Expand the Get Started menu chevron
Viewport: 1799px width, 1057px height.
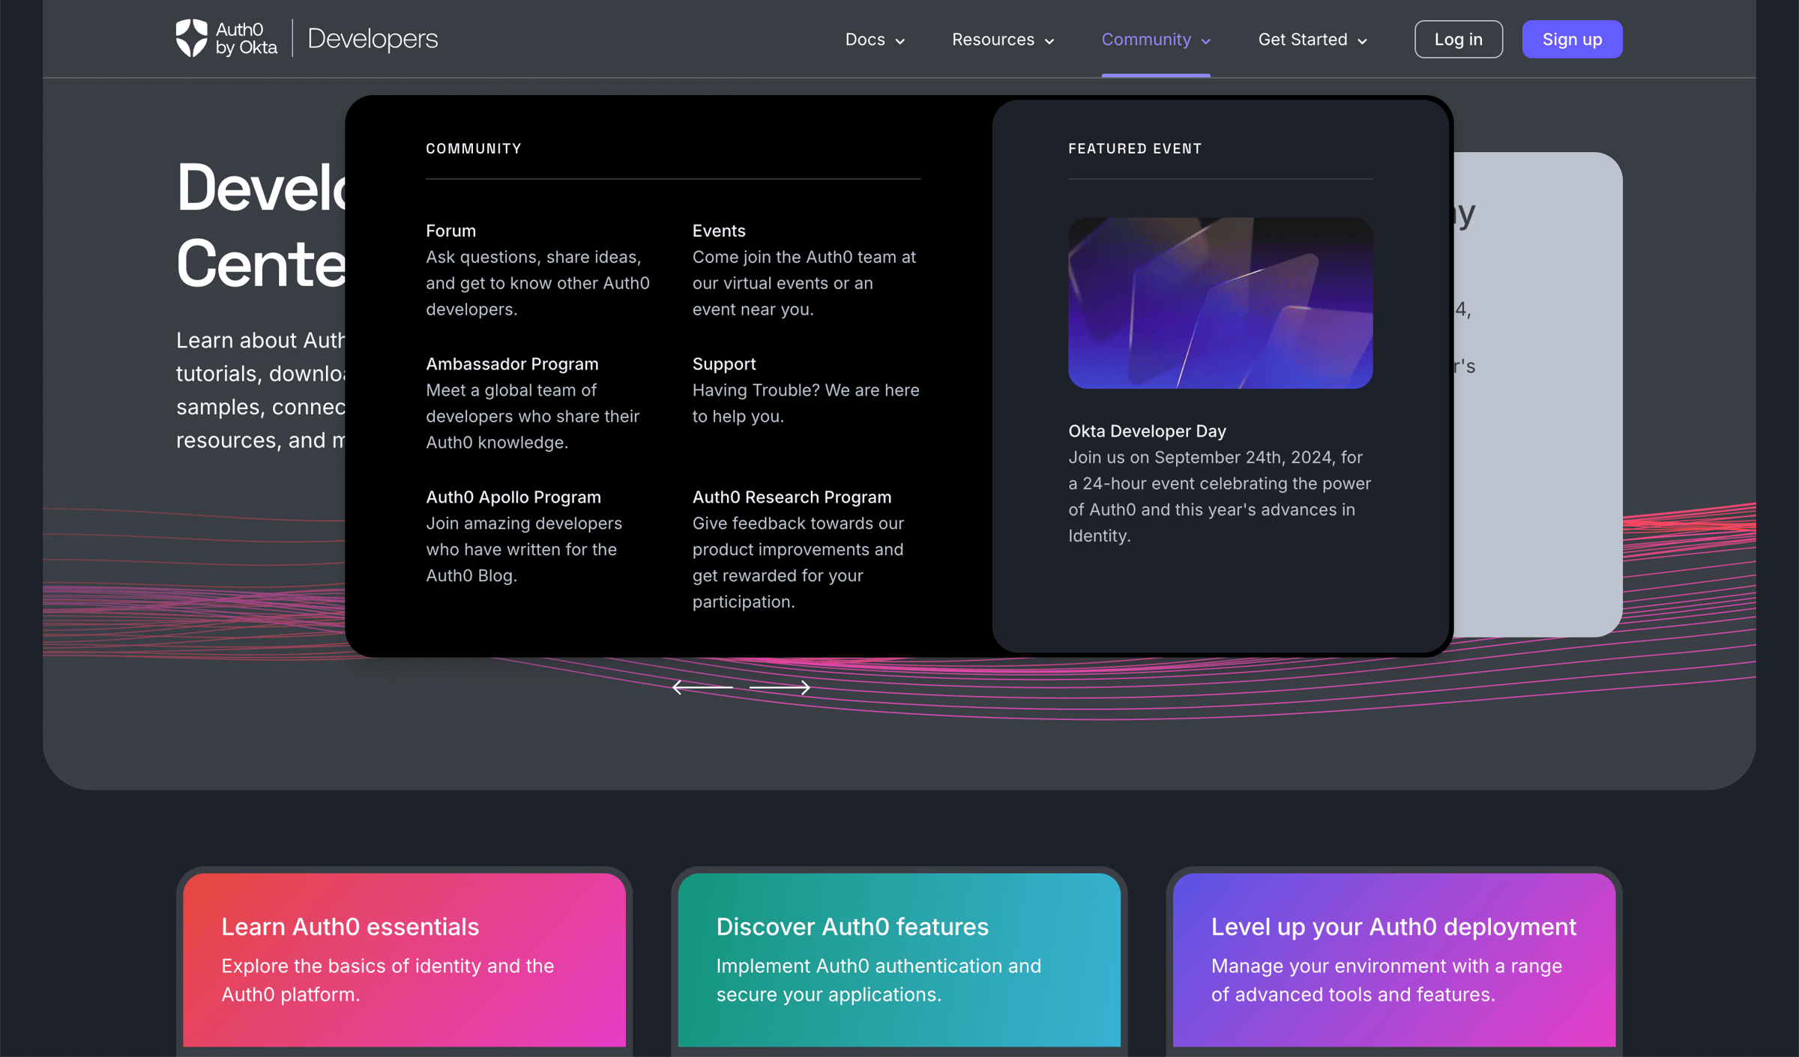pyautogui.click(x=1362, y=41)
